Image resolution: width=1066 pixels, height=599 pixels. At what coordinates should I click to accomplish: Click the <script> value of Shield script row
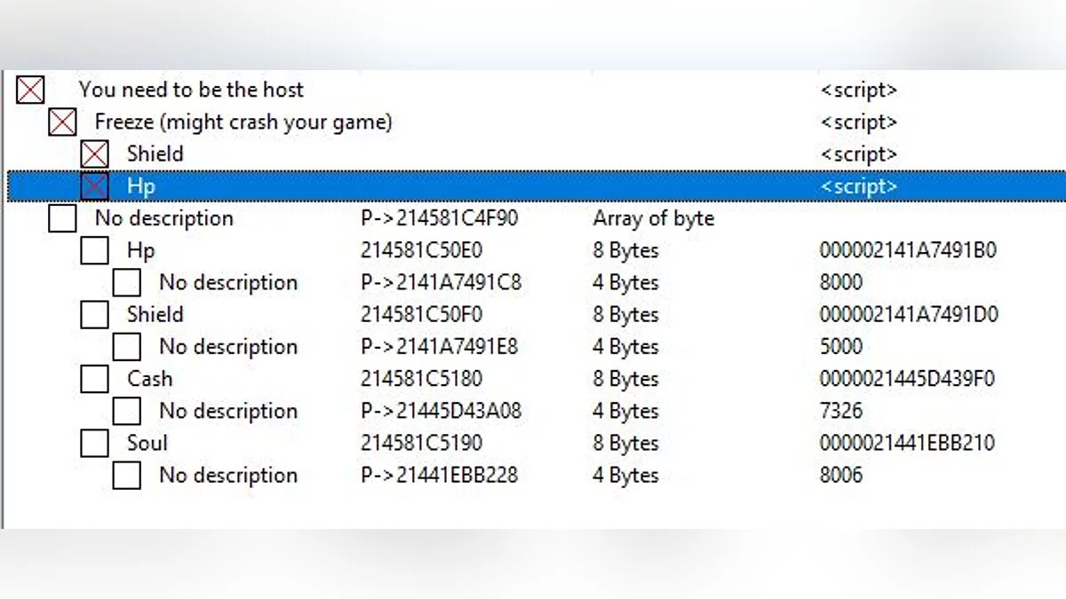(859, 154)
